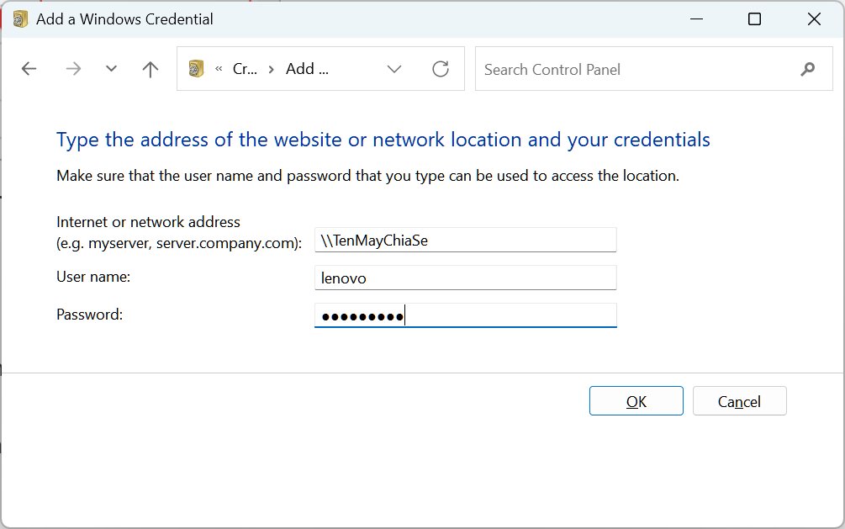Refresh the Control Panel page

coord(441,69)
